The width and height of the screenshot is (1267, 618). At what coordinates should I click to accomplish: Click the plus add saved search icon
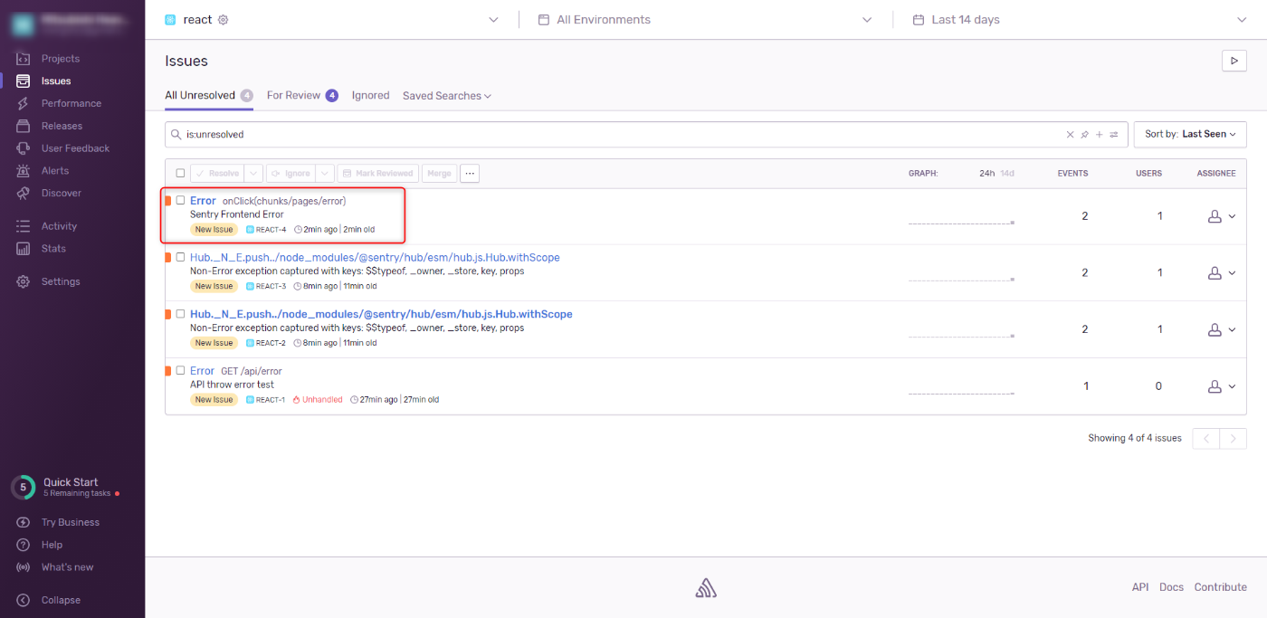click(1099, 134)
